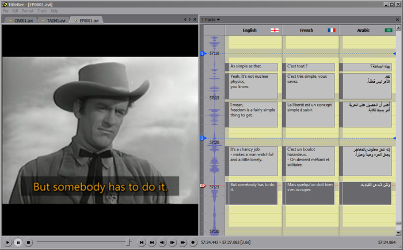This screenshot has width=403, height=250.
Task: Open the Format menu
Action: click(28, 11)
